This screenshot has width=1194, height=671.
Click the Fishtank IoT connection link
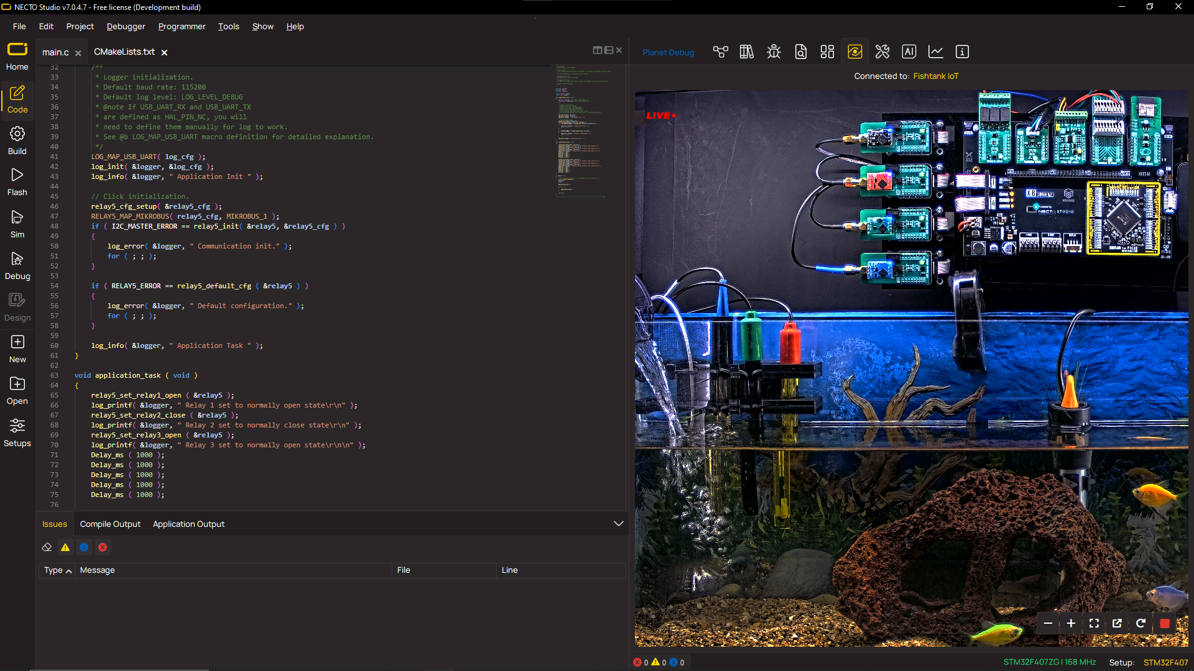tap(936, 76)
